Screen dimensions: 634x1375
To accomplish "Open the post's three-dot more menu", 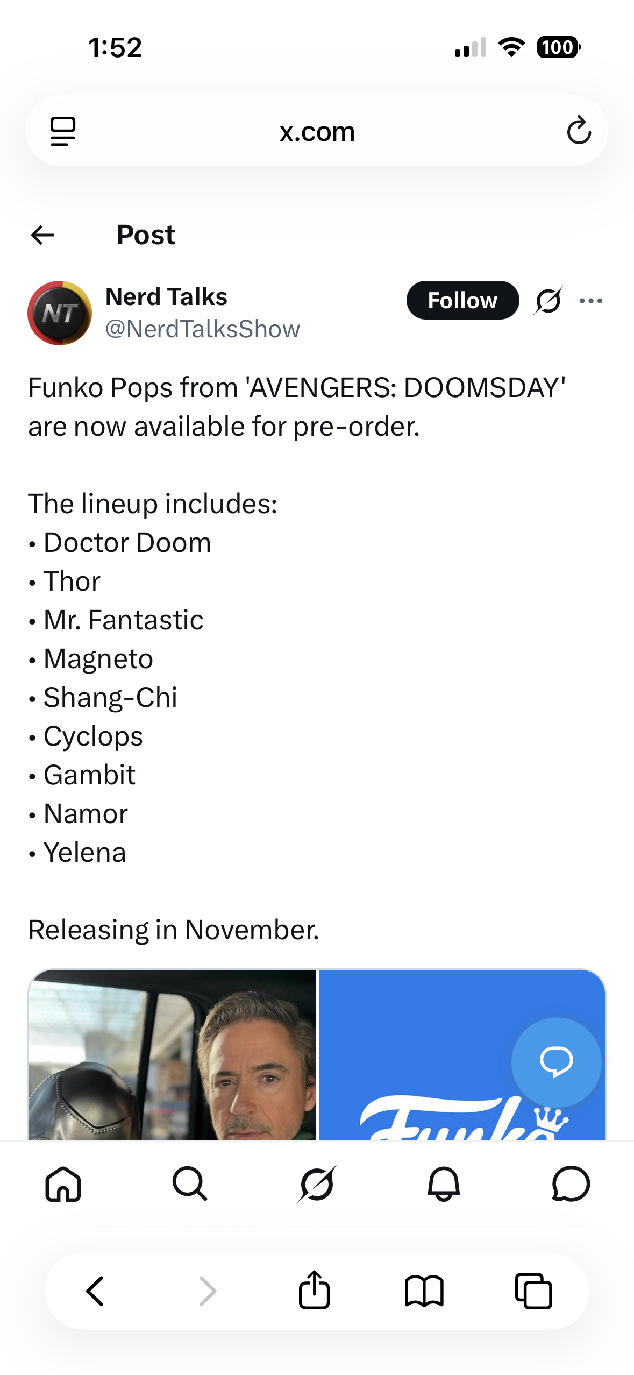I will (591, 301).
